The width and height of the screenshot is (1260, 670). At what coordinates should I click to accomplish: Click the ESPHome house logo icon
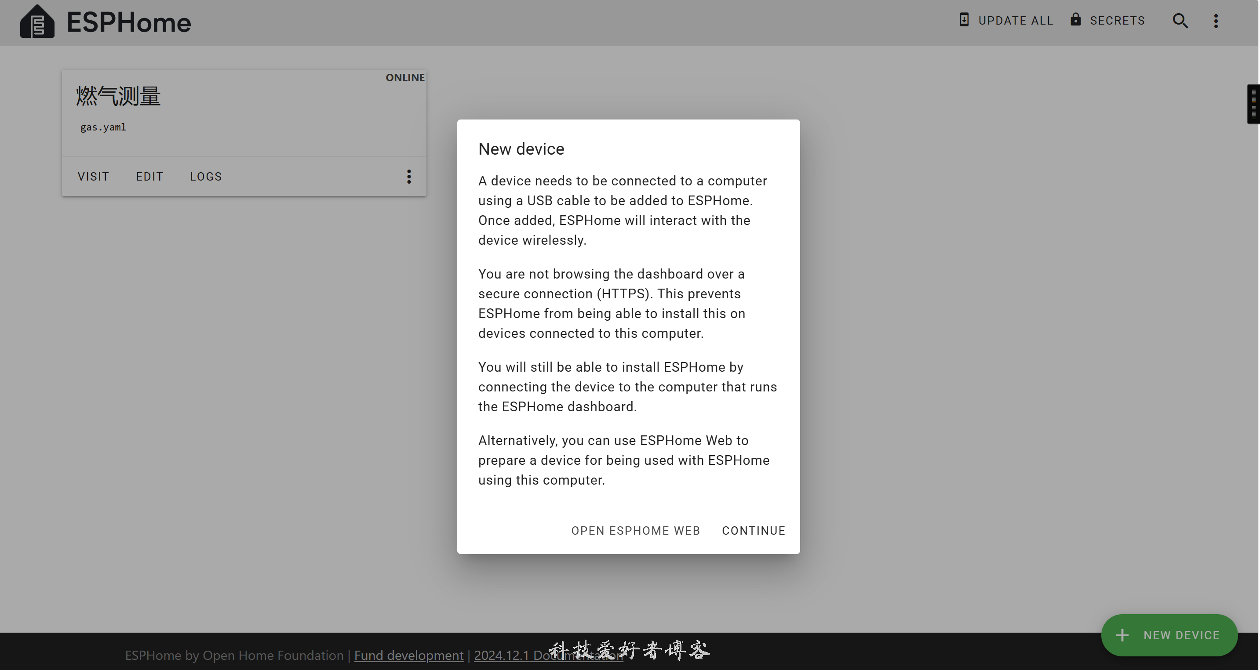[37, 21]
